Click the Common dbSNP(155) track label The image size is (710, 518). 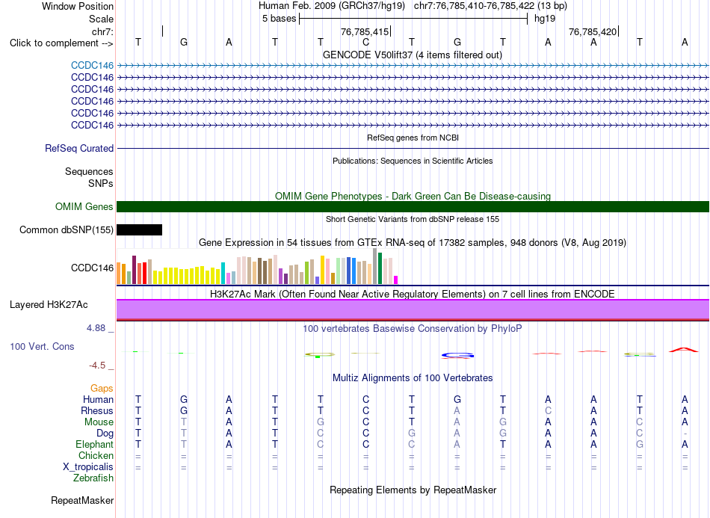[67, 230]
